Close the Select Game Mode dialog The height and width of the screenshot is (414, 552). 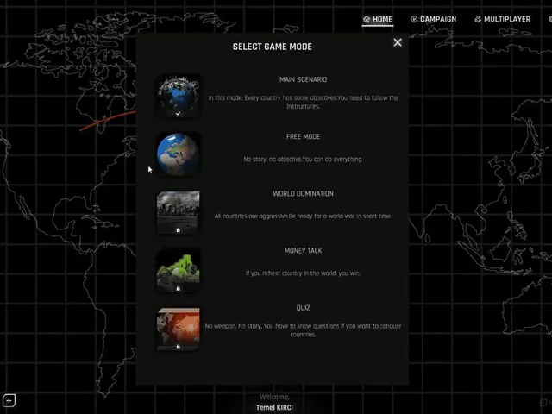click(x=398, y=42)
